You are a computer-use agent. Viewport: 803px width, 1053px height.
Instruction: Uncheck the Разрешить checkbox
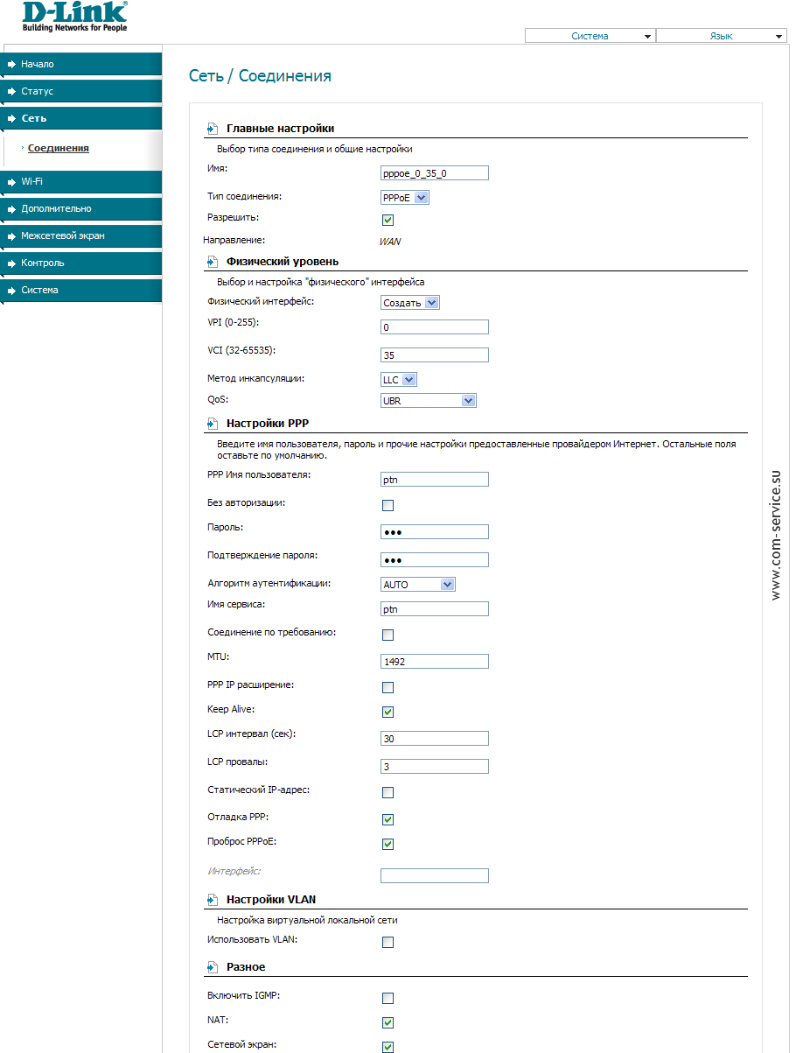click(388, 220)
